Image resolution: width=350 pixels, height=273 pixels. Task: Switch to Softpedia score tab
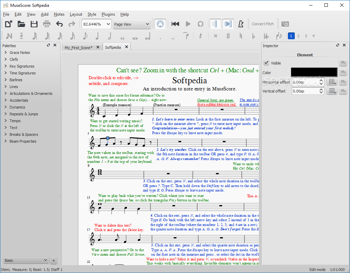tap(113, 47)
